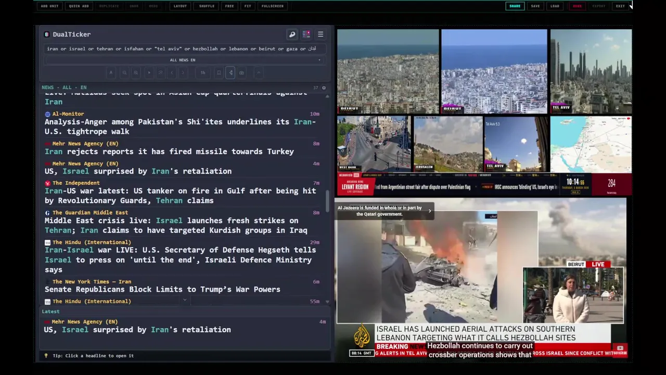The height and width of the screenshot is (375, 666).
Task: Click the bookmark icon in ticker toolbar
Action: pyautogui.click(x=219, y=72)
